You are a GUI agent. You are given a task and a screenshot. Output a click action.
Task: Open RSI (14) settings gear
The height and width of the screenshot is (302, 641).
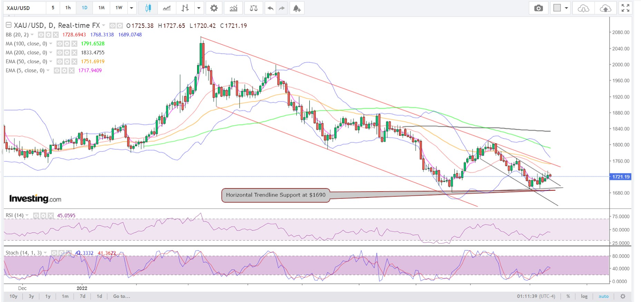(x=43, y=215)
